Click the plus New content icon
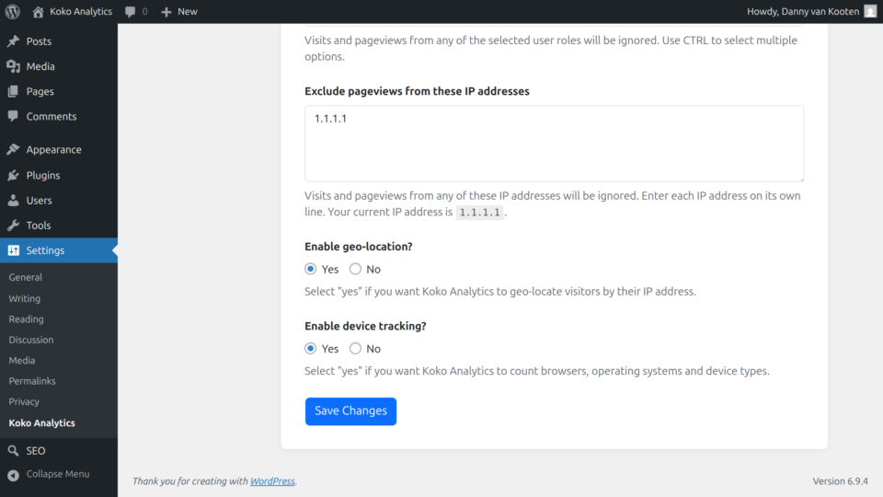This screenshot has width=883, height=497. point(166,12)
